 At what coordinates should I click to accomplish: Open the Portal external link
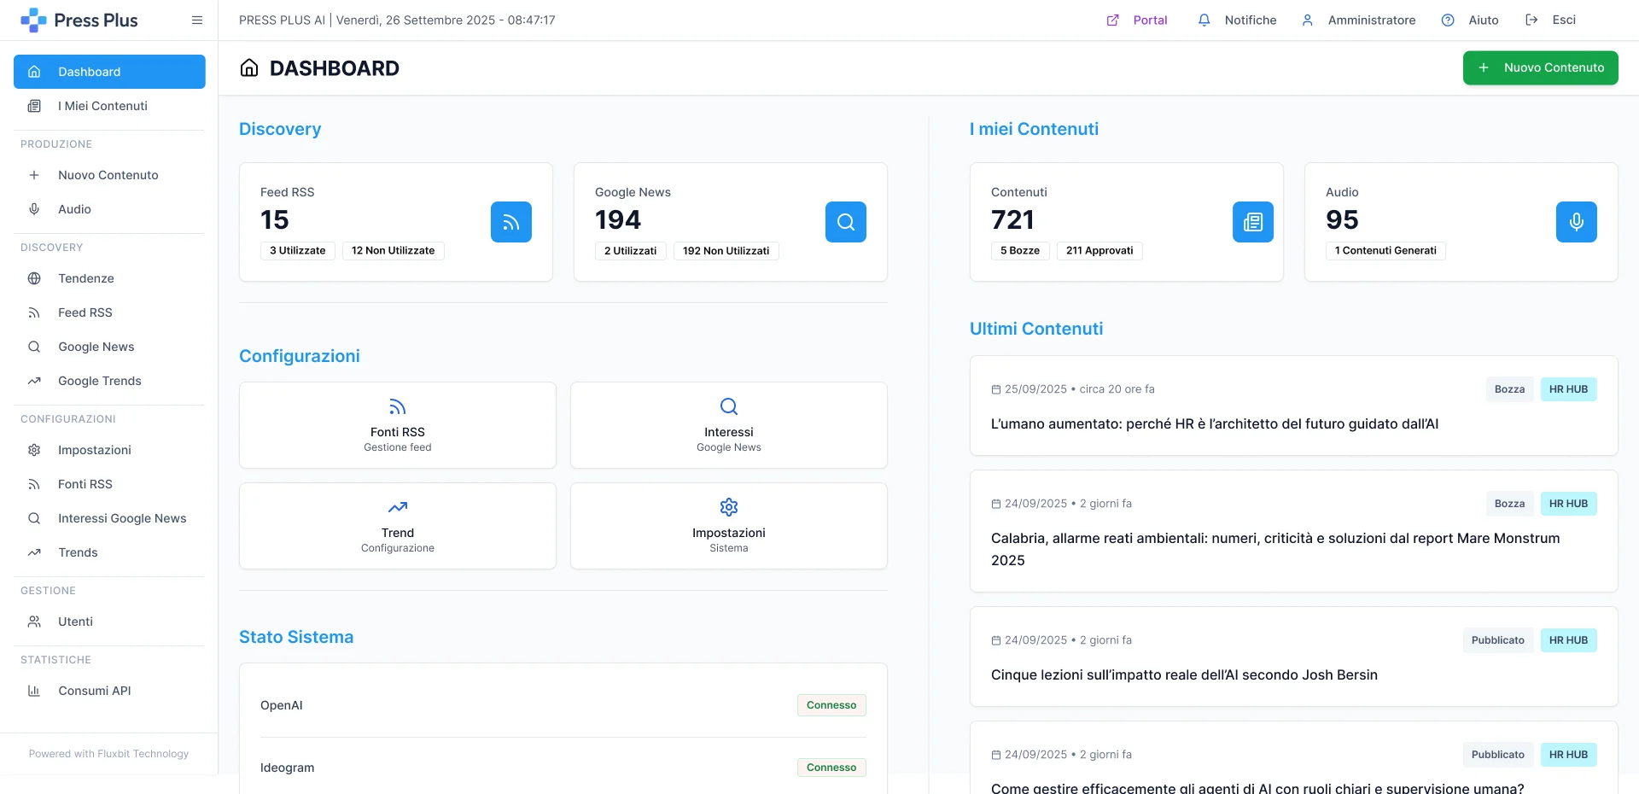1137,20
